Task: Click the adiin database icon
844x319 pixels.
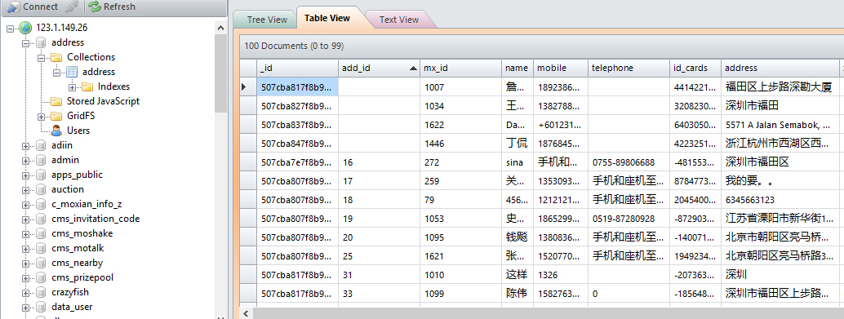Action: click(40, 146)
